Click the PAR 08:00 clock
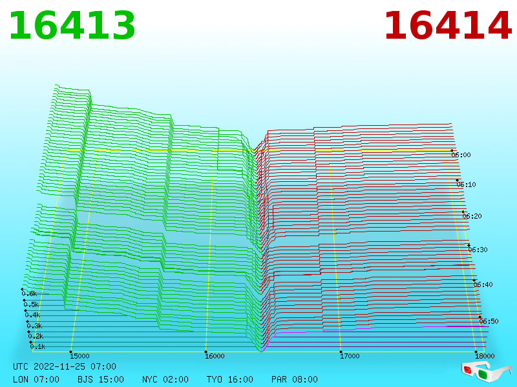 [x=295, y=379]
